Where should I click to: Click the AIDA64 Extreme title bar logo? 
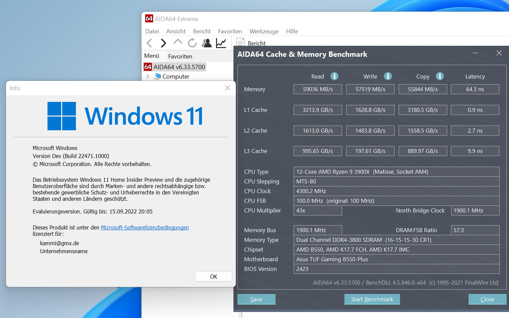pyautogui.click(x=149, y=19)
